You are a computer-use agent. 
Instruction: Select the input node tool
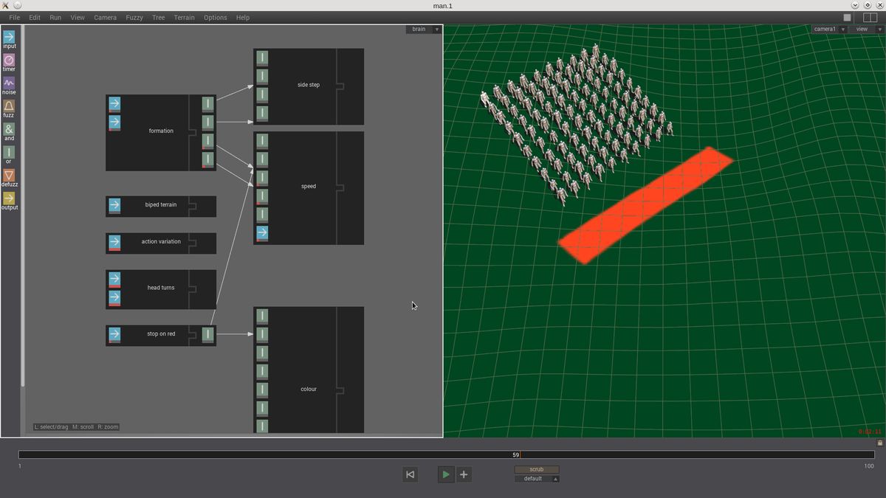(x=9, y=37)
